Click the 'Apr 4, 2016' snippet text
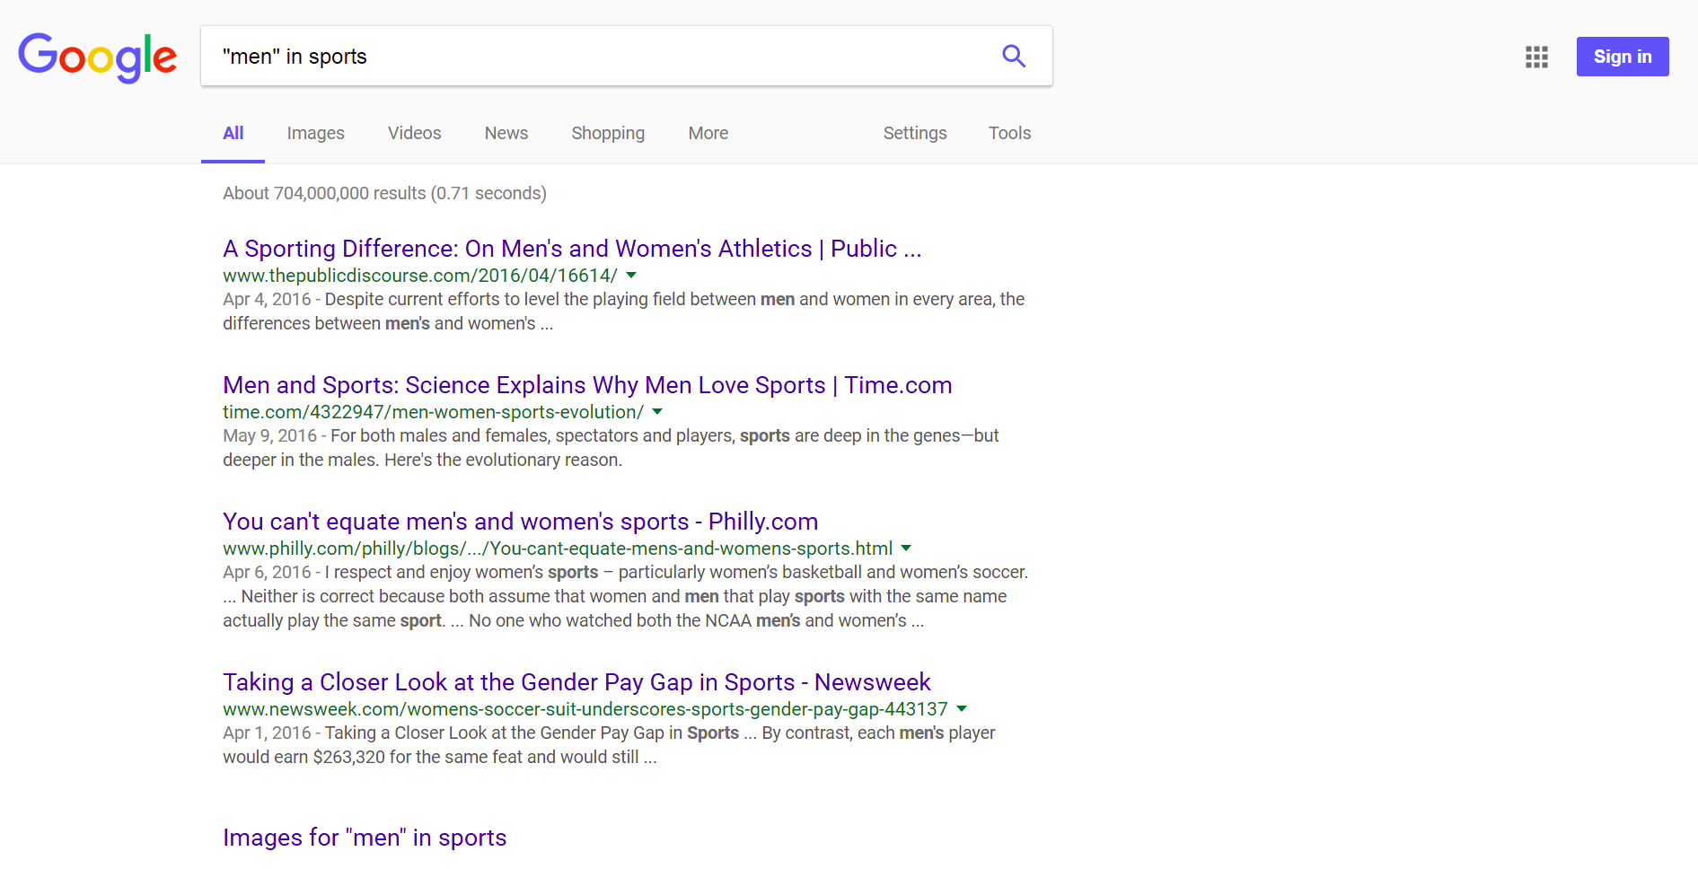 267,299
